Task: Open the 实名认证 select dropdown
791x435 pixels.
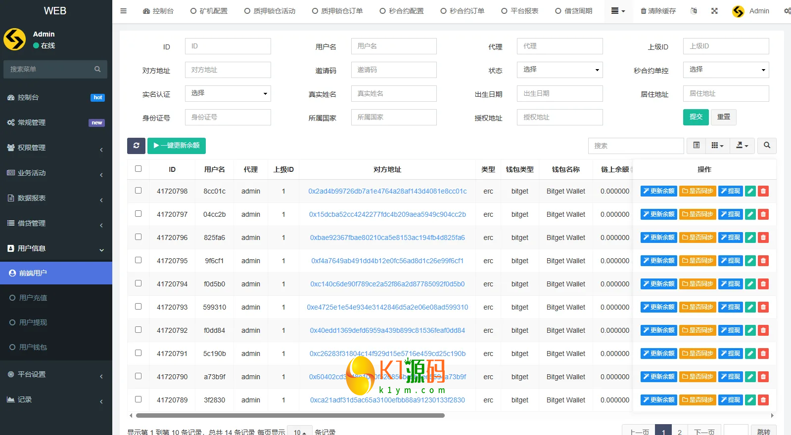Action: (228, 93)
